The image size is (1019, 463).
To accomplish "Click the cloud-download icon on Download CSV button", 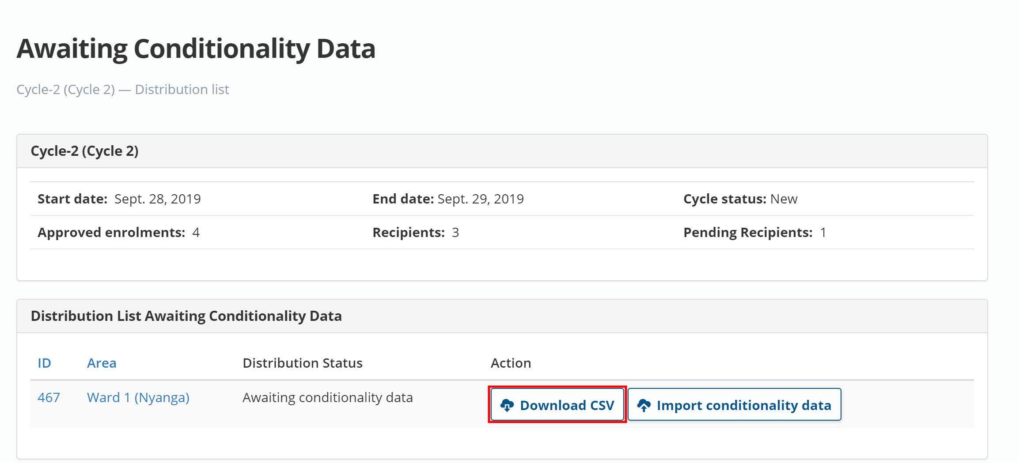I will coord(508,405).
